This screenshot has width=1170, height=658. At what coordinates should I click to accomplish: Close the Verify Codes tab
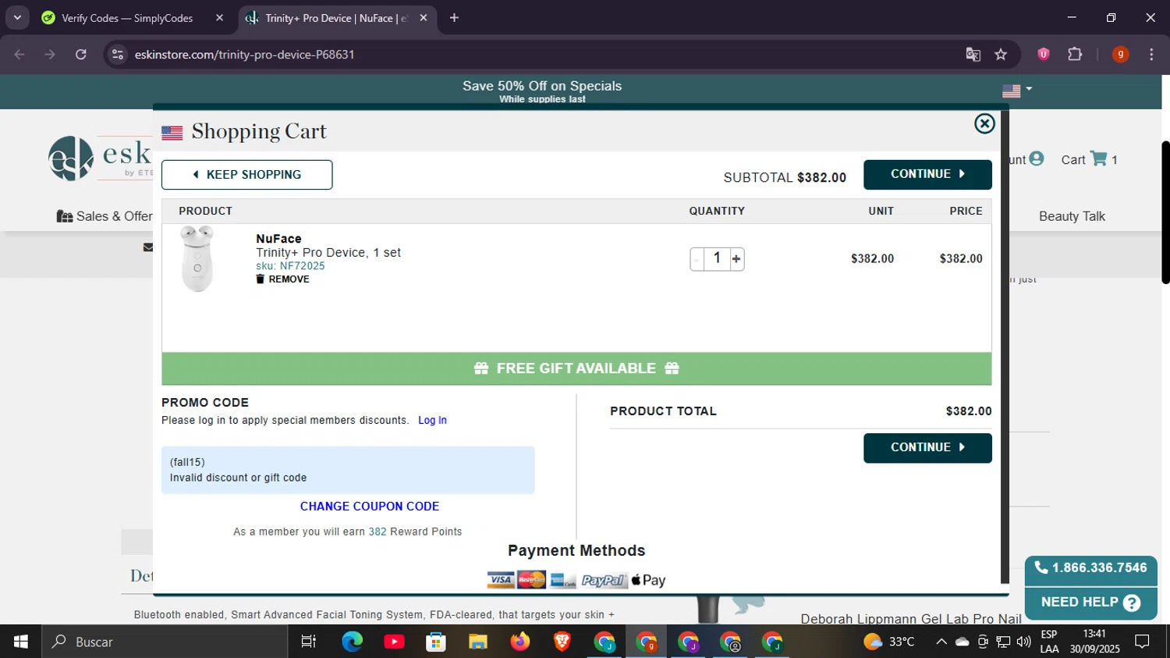pyautogui.click(x=219, y=18)
